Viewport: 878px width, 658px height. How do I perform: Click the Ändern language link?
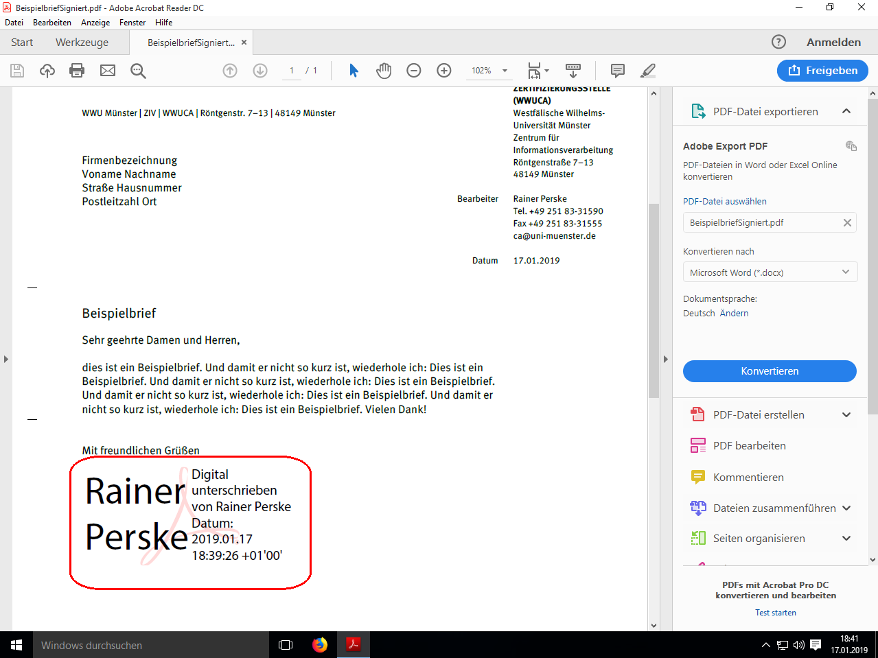pos(734,314)
